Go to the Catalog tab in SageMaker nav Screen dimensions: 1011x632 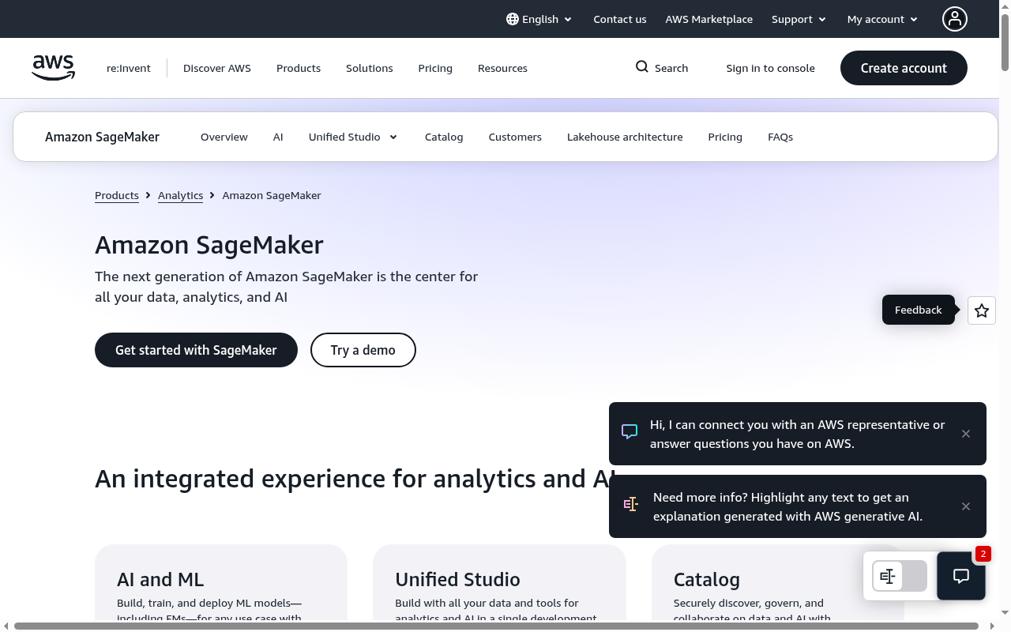click(444, 137)
